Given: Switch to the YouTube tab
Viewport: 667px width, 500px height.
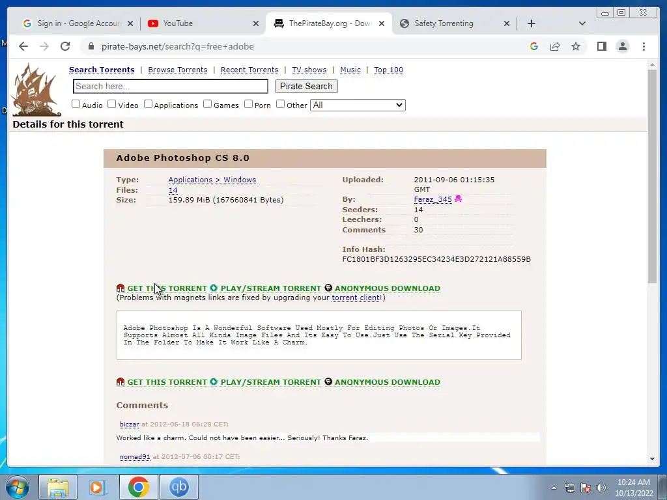Looking at the screenshot, I should click(203, 23).
